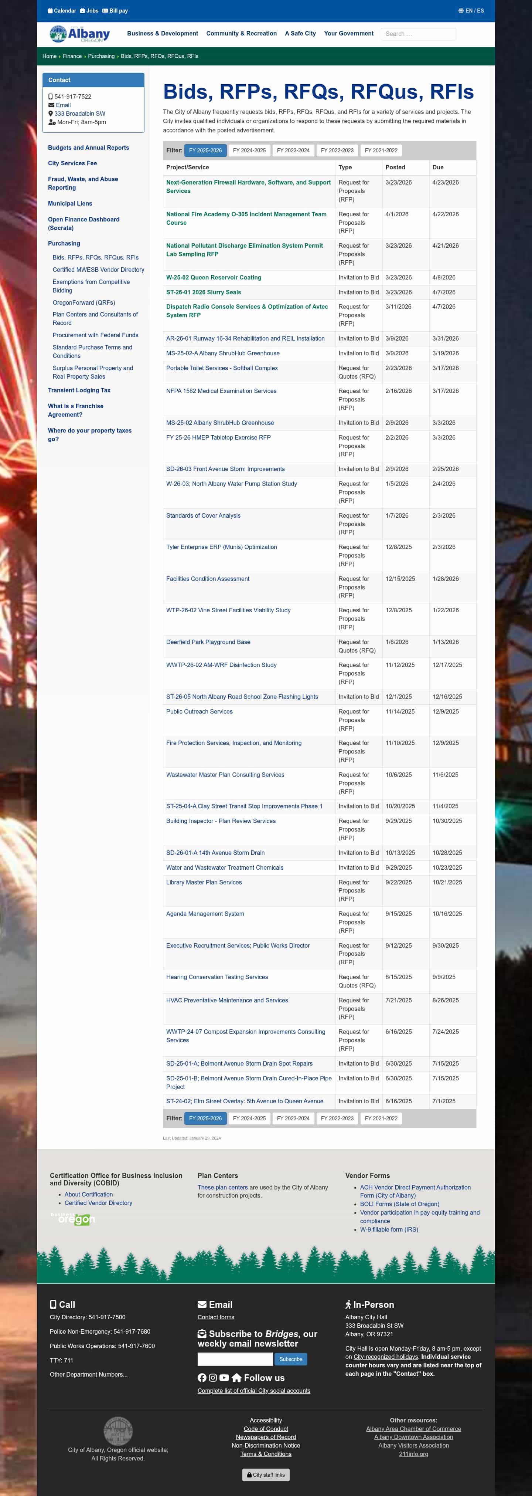
Task: Open the Facebook icon in footer
Action: pyautogui.click(x=202, y=1378)
